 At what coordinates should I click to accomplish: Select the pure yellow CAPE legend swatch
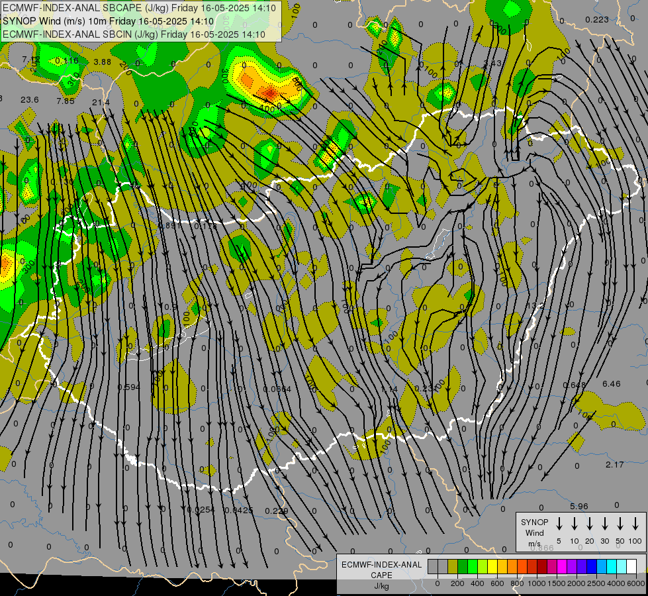492,566
